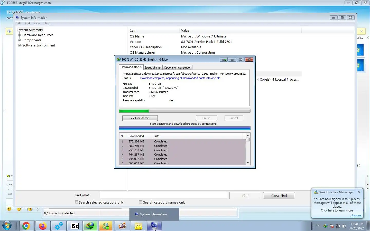Select the Version row value 6.1.7601

(206, 42)
